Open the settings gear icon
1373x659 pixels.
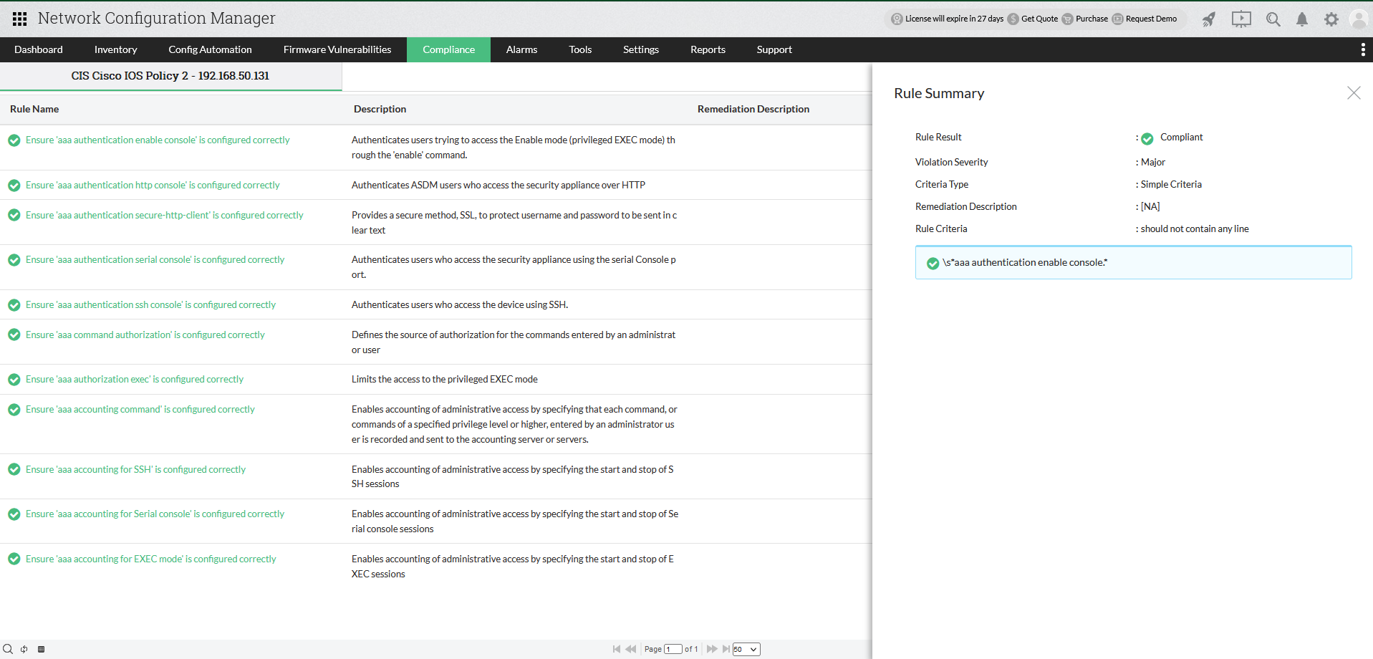1331,19
